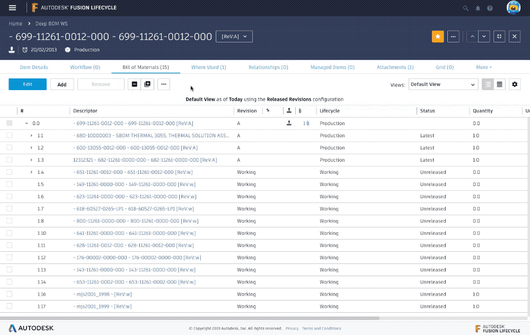Image resolution: width=530 pixels, height=335 pixels.
Task: Switch to the Grid (0) tab
Action: coord(445,67)
